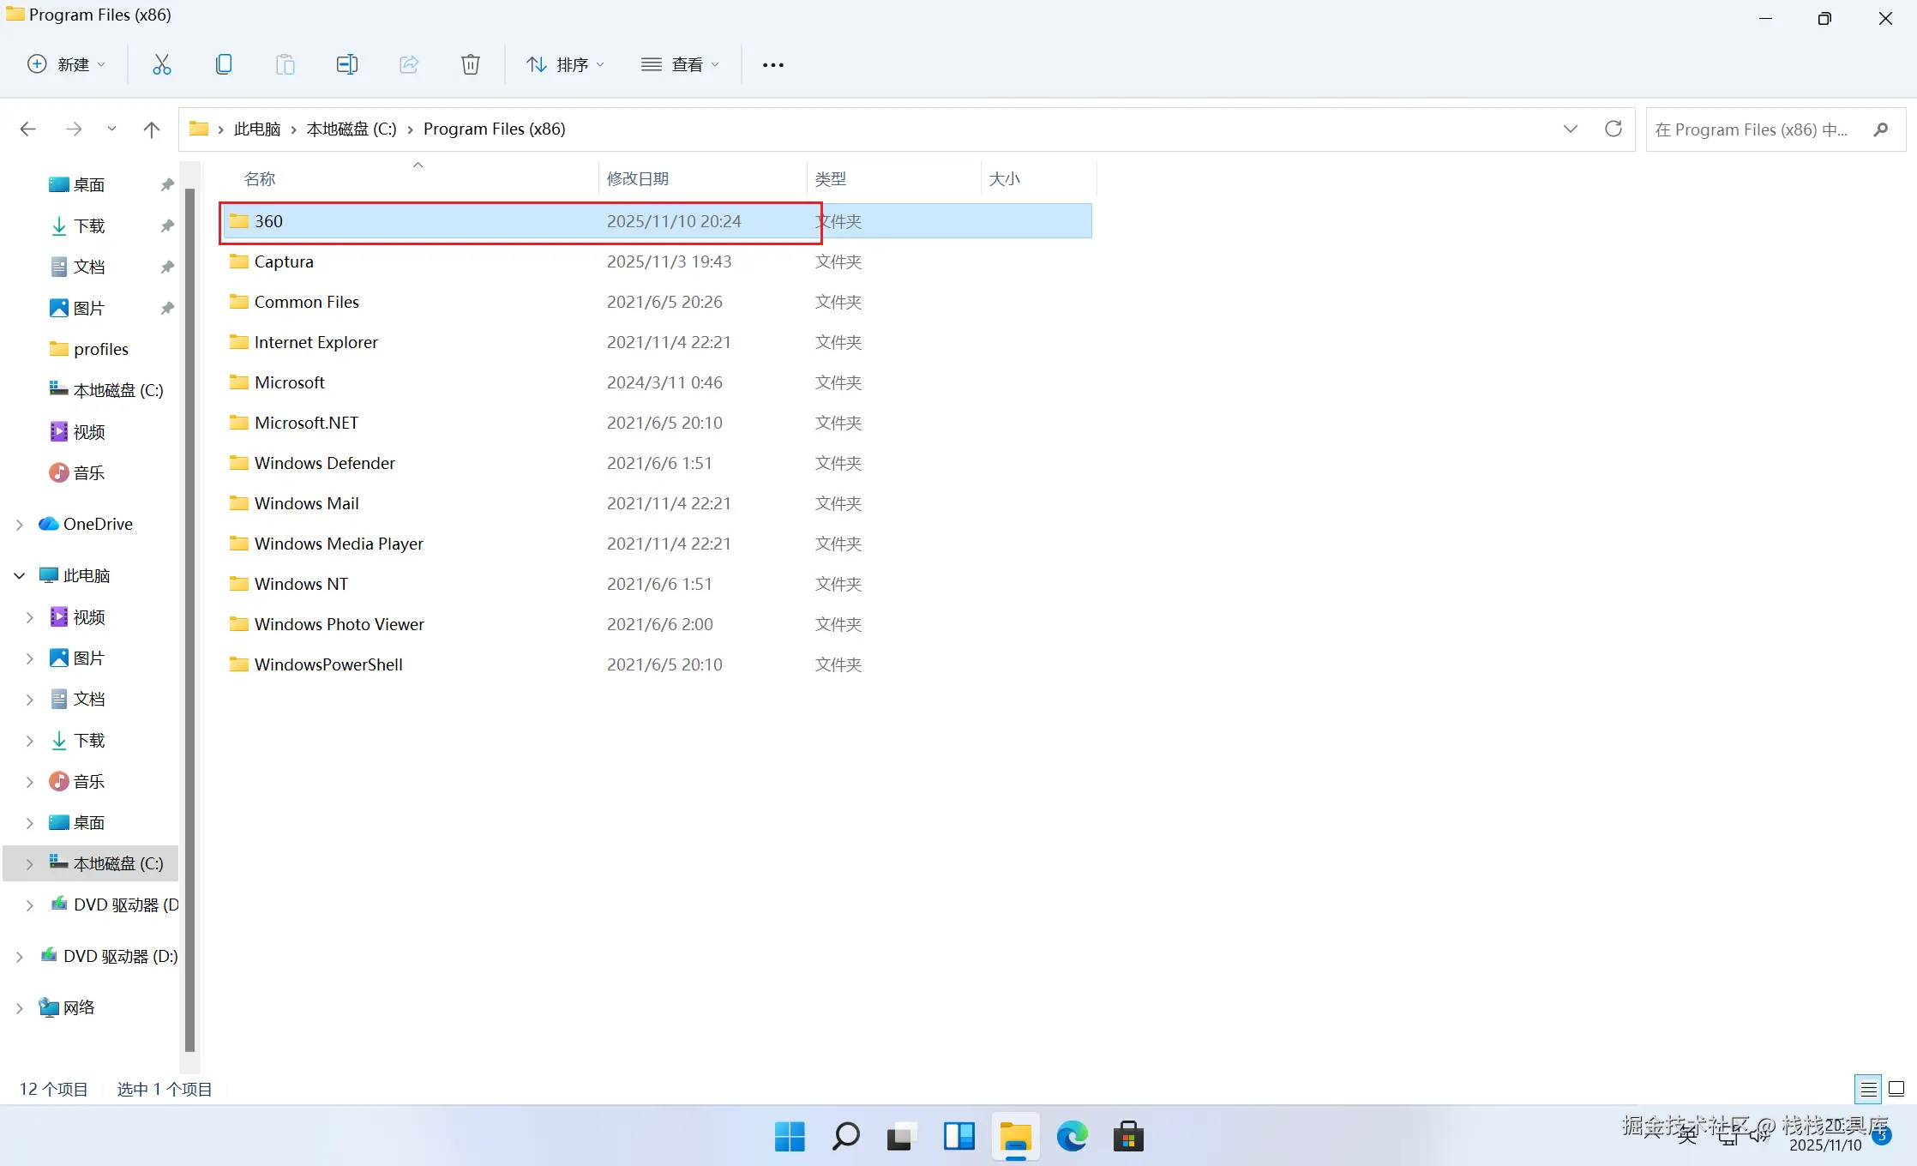The height and width of the screenshot is (1166, 1917).
Task: Select the Windows Defender folder
Action: point(324,463)
